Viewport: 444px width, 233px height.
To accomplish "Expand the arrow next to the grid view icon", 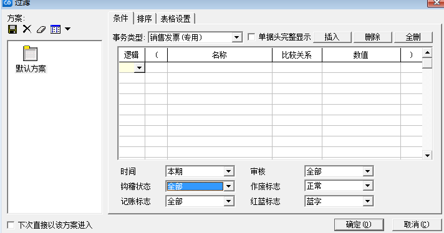I will point(68,29).
